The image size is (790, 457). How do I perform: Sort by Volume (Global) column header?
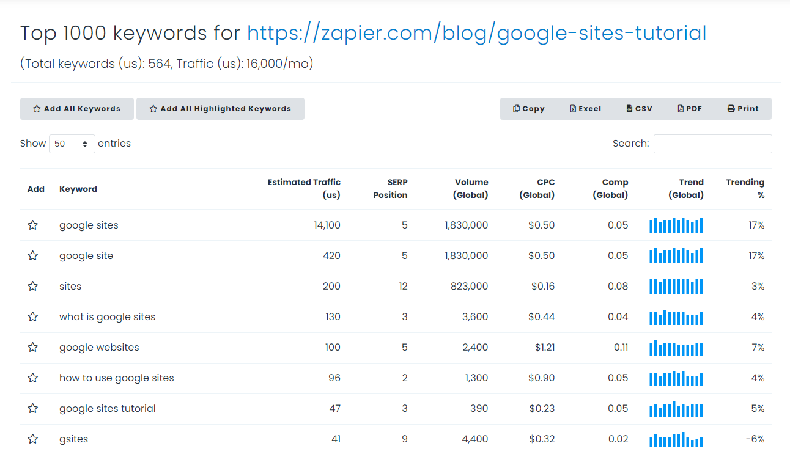[x=471, y=189]
